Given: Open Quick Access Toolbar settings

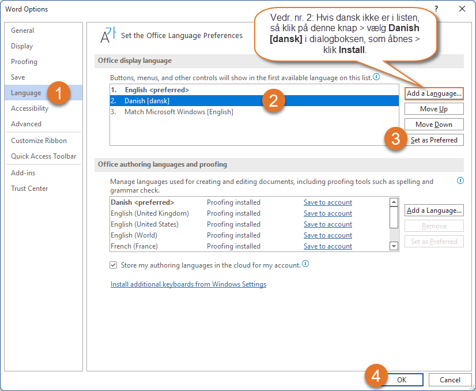Looking at the screenshot, I should [43, 156].
